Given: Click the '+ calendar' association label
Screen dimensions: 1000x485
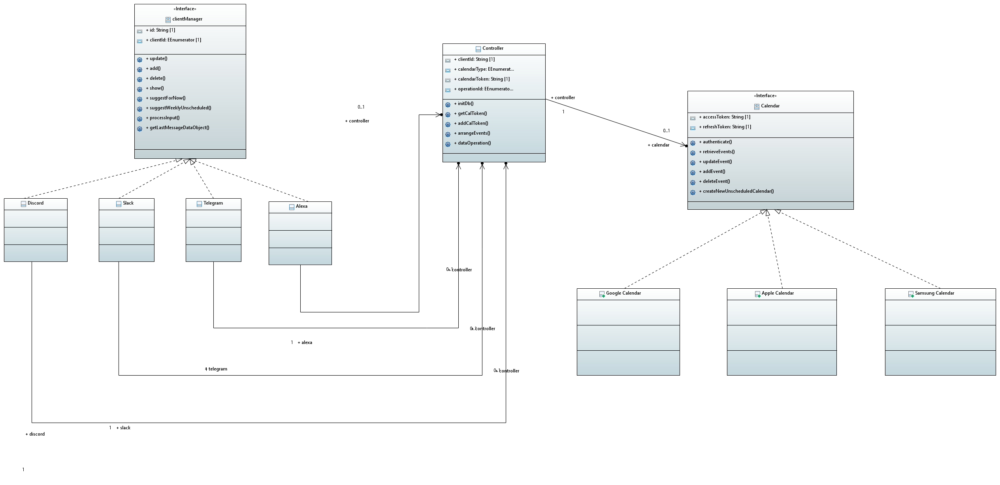Looking at the screenshot, I should point(658,145).
